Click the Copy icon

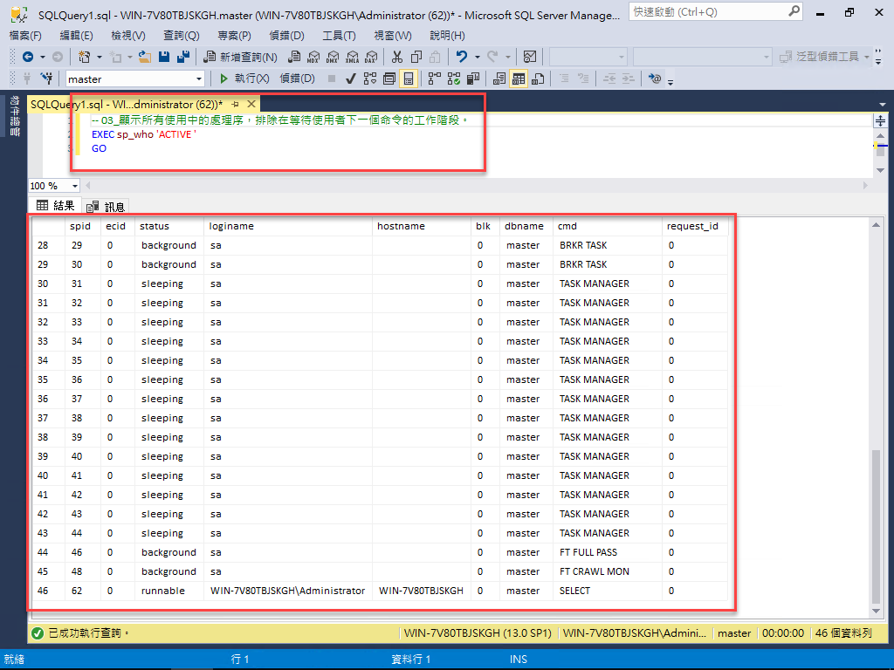pyautogui.click(x=416, y=57)
